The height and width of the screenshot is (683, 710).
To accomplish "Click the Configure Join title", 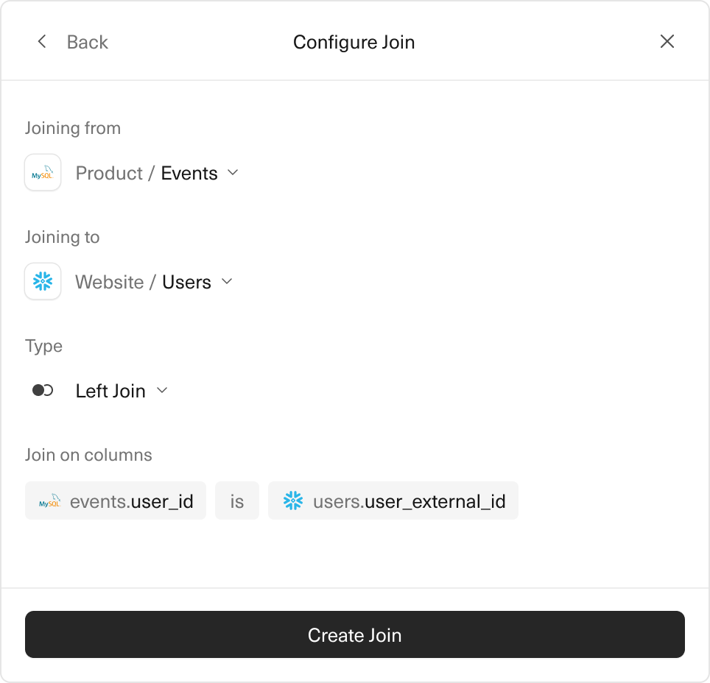I will tap(354, 43).
